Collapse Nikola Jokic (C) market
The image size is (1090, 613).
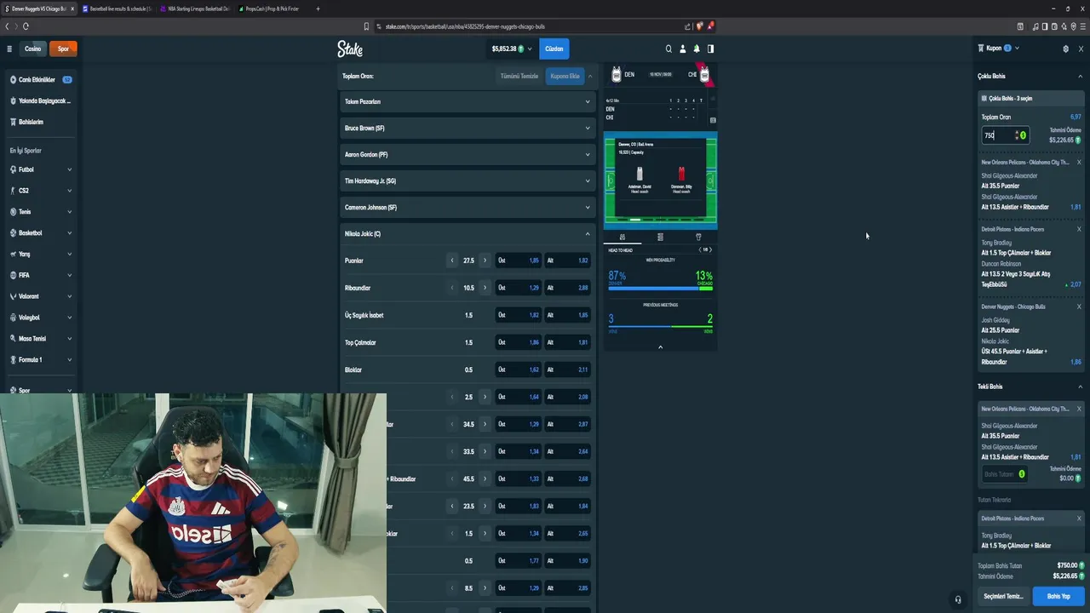467,233
